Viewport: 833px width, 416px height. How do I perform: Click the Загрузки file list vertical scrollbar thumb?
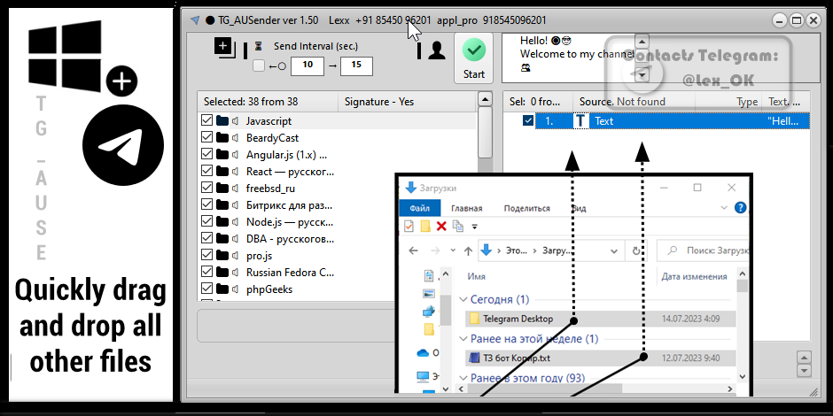tap(742, 287)
